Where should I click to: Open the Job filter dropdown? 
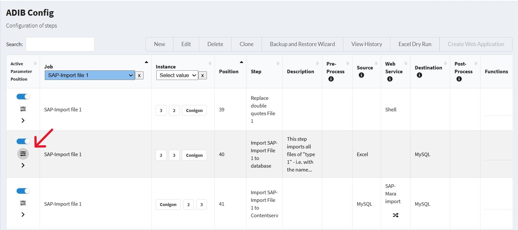(x=90, y=75)
